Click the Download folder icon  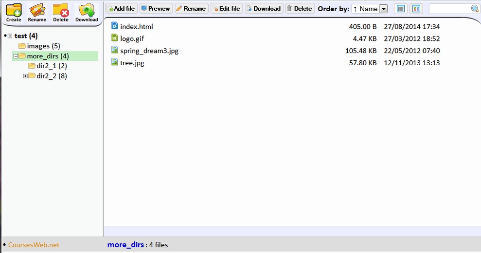[87, 13]
